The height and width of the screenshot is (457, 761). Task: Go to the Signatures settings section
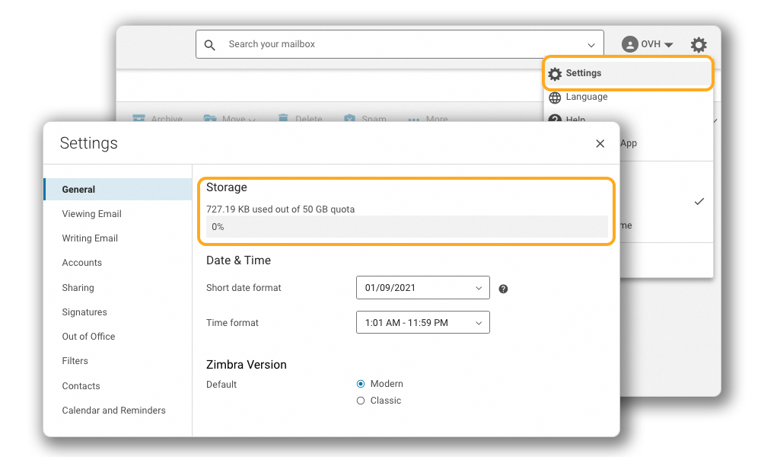[x=84, y=312]
